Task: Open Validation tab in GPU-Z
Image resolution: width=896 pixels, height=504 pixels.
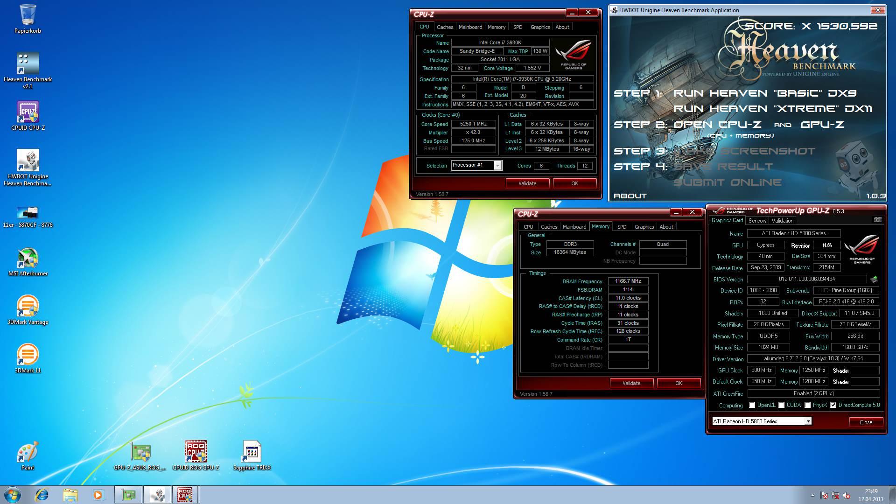Action: pyautogui.click(x=782, y=221)
